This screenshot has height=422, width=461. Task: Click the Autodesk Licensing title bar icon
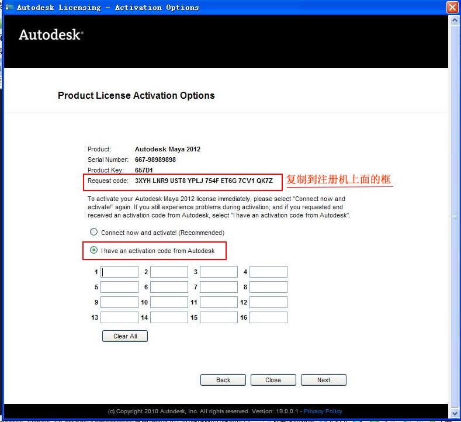click(x=9, y=8)
